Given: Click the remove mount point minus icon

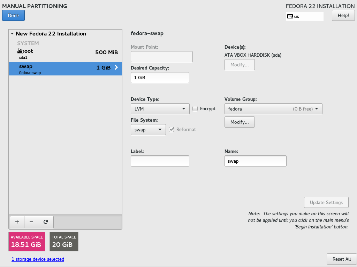Looking at the screenshot, I should tap(31, 222).
